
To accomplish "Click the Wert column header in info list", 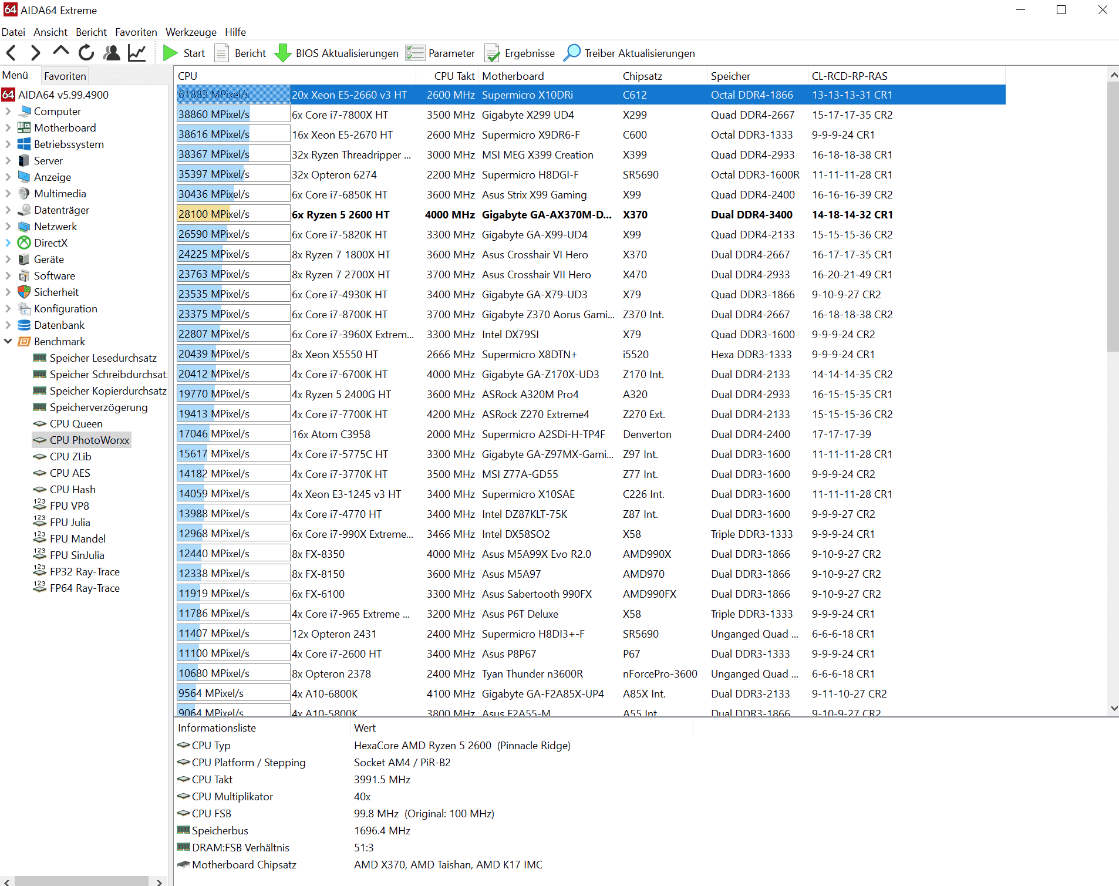I will 521,727.
